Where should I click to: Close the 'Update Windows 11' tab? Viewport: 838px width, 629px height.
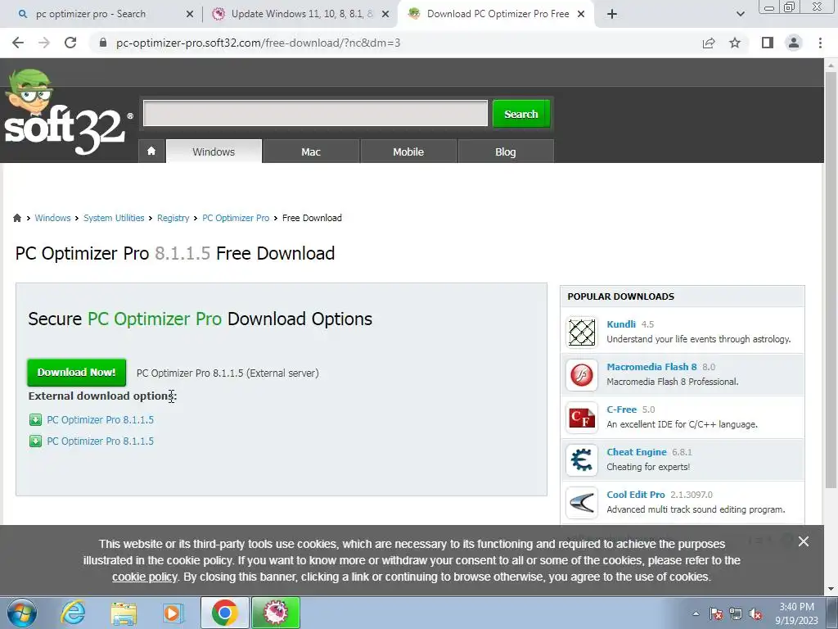pyautogui.click(x=385, y=15)
